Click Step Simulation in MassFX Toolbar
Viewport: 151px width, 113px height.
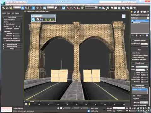pos(53,19)
